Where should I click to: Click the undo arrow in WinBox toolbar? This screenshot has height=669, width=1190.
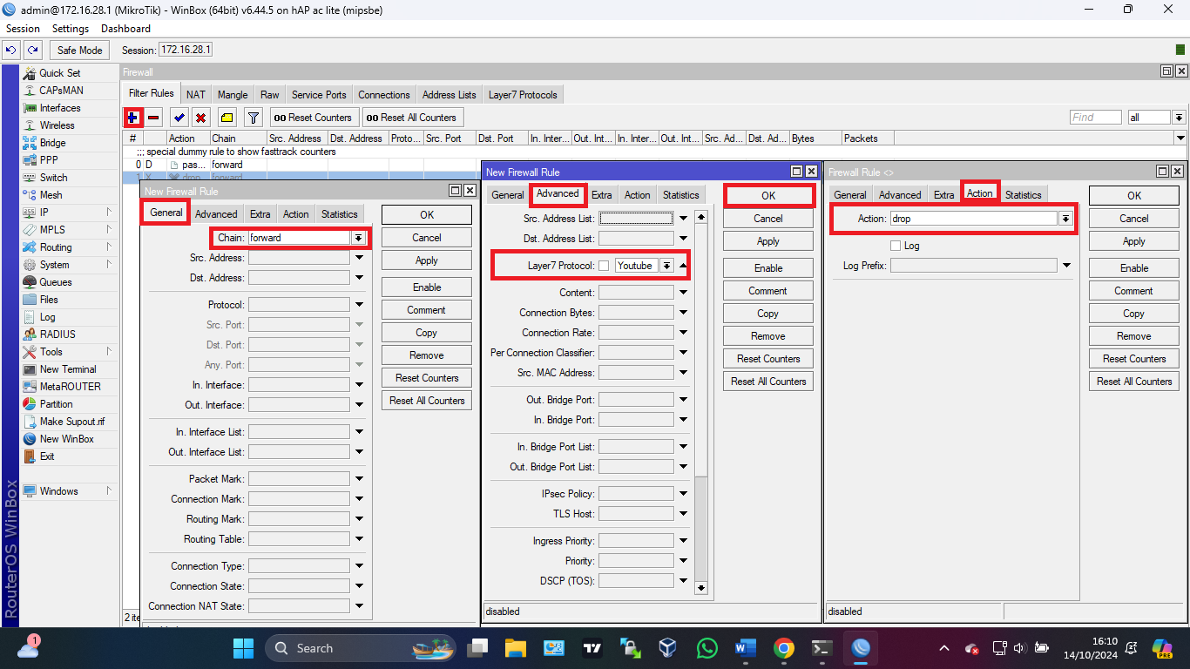(x=11, y=50)
